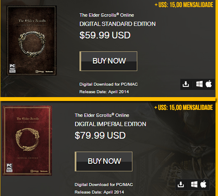
Task: Click the download icon in Standard Edition row
Action: (x=186, y=84)
